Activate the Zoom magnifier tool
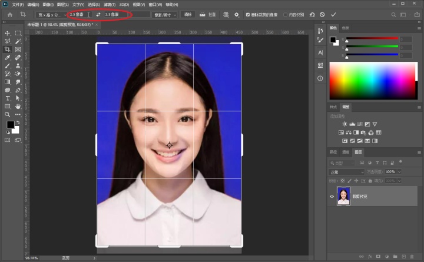The width and height of the screenshot is (424, 262). point(8,114)
